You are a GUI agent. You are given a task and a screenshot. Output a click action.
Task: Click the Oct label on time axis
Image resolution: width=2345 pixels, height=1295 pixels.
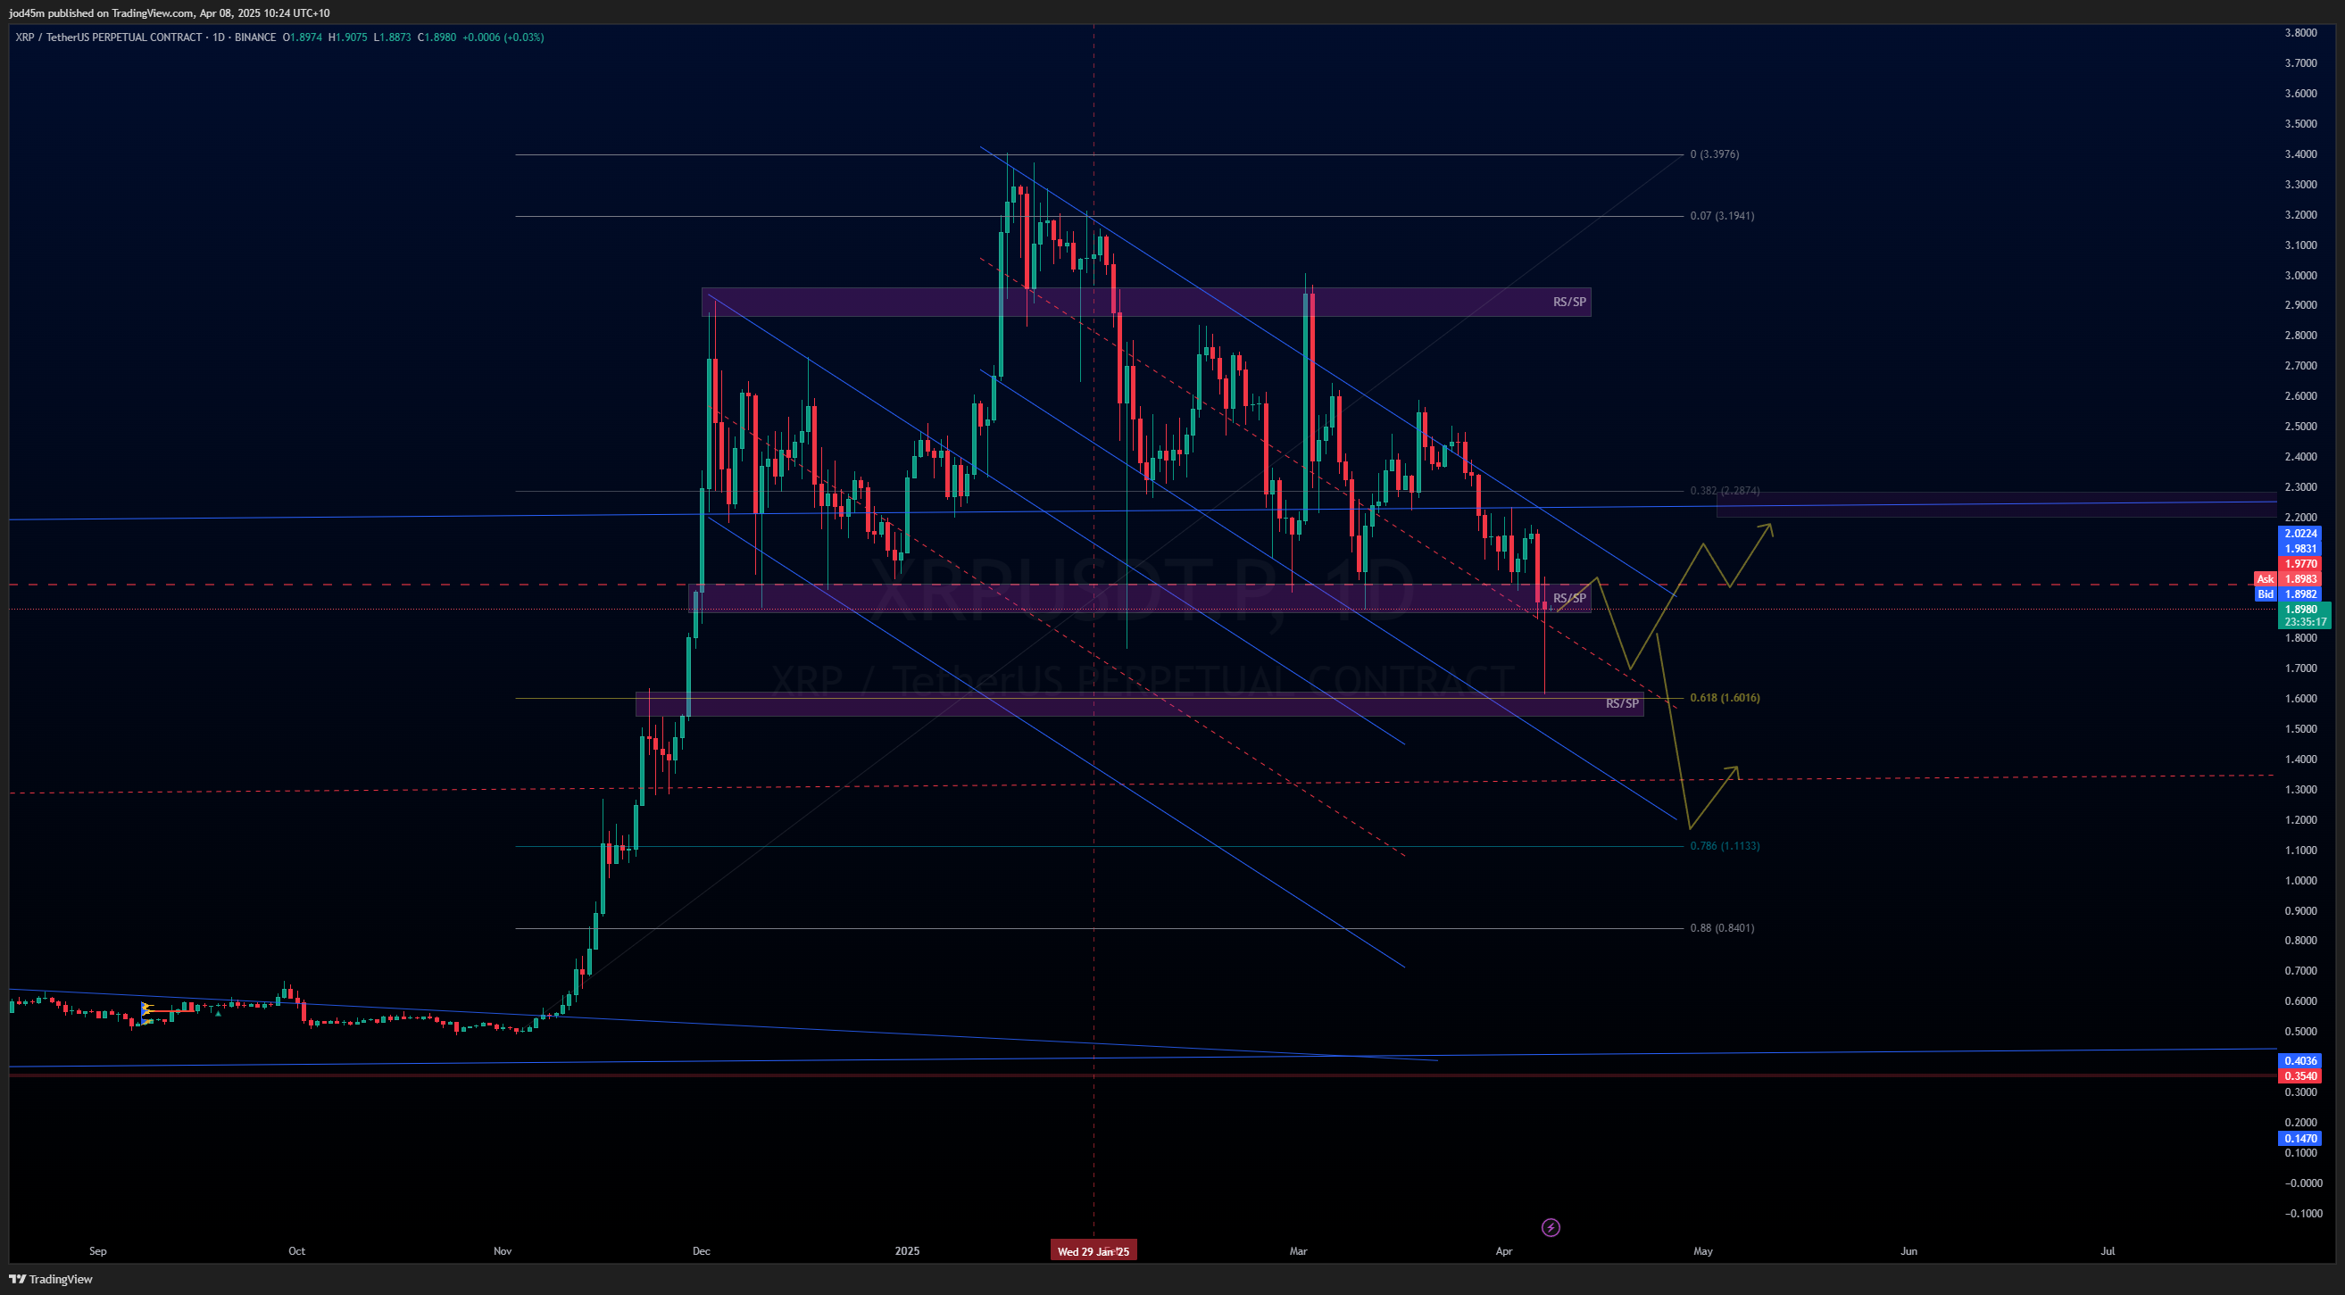coord(296,1251)
